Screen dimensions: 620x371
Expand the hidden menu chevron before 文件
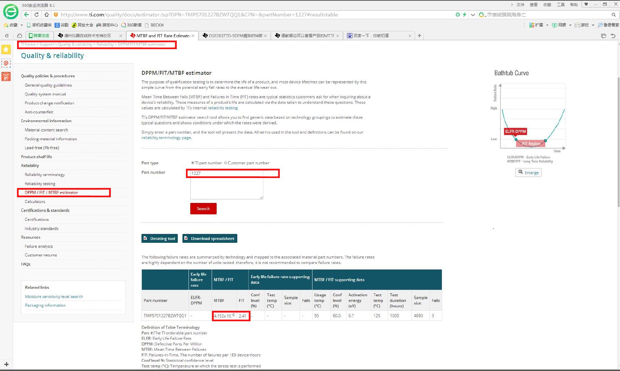click(512, 5)
